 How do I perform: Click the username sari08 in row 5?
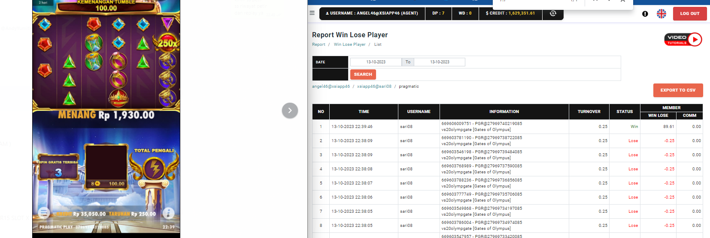coord(406,183)
